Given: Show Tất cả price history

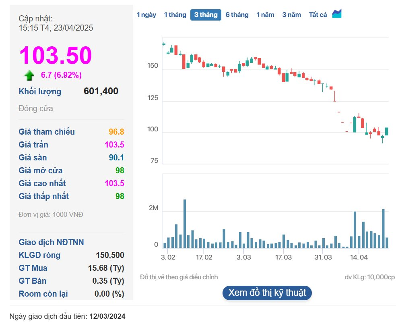Looking at the screenshot, I should pos(318,15).
